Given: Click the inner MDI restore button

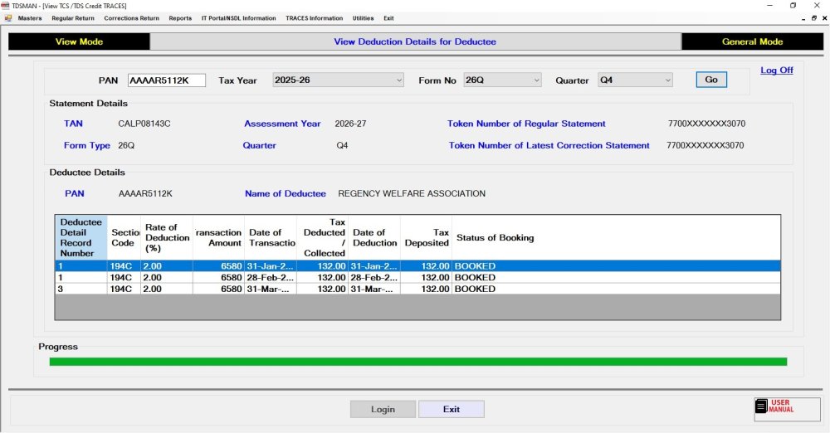Looking at the screenshot, I should tap(814, 18).
